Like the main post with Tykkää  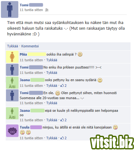(x=13, y=46)
